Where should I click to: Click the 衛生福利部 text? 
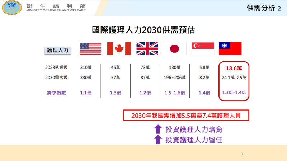pyautogui.click(x=56, y=6)
